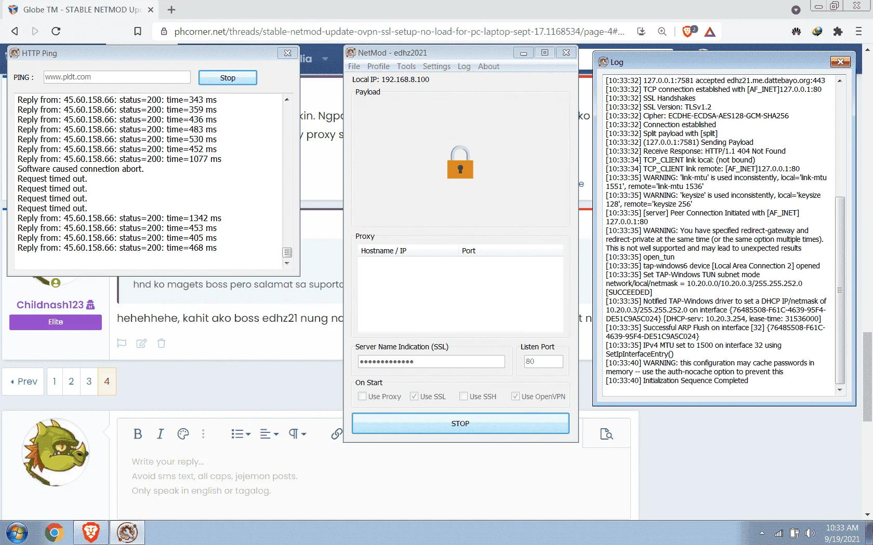Open the text color palette icon
The image size is (873, 545).
click(183, 434)
